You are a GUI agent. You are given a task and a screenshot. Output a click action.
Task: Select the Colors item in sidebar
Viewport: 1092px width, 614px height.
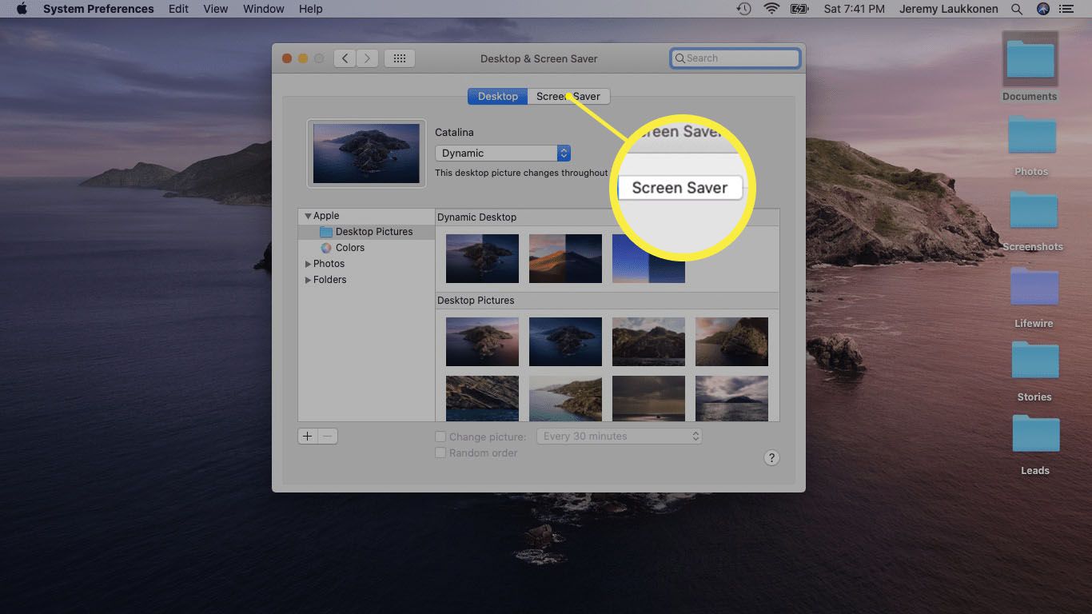click(350, 248)
